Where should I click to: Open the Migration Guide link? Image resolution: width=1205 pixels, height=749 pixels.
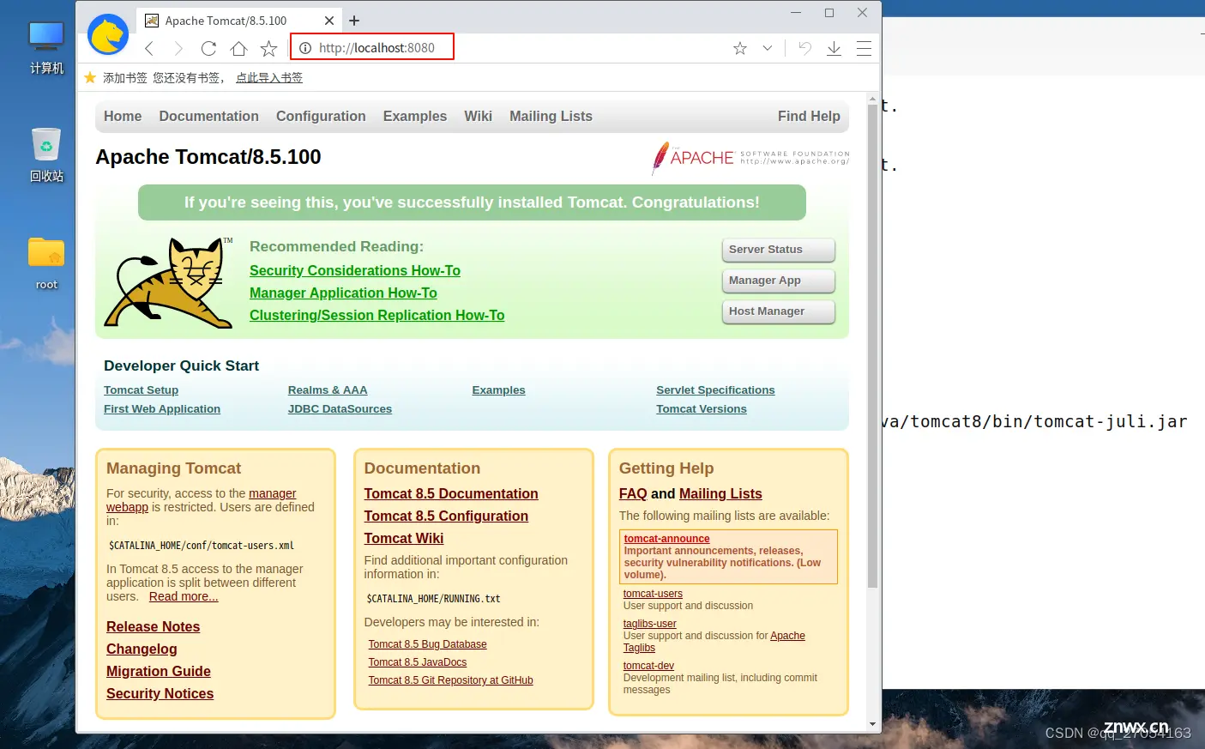point(158,671)
